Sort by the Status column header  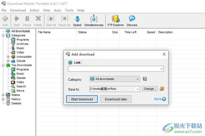click(87, 32)
